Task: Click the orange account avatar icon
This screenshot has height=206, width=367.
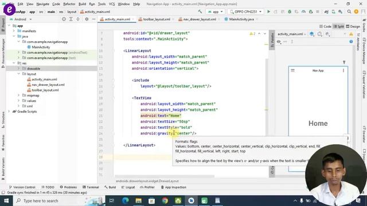Action: tap(356, 11)
